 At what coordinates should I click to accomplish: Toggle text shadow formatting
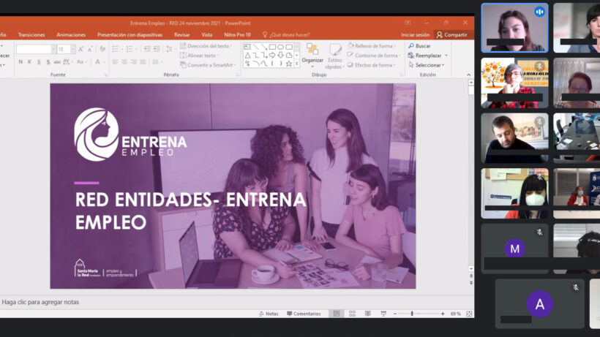click(x=48, y=61)
